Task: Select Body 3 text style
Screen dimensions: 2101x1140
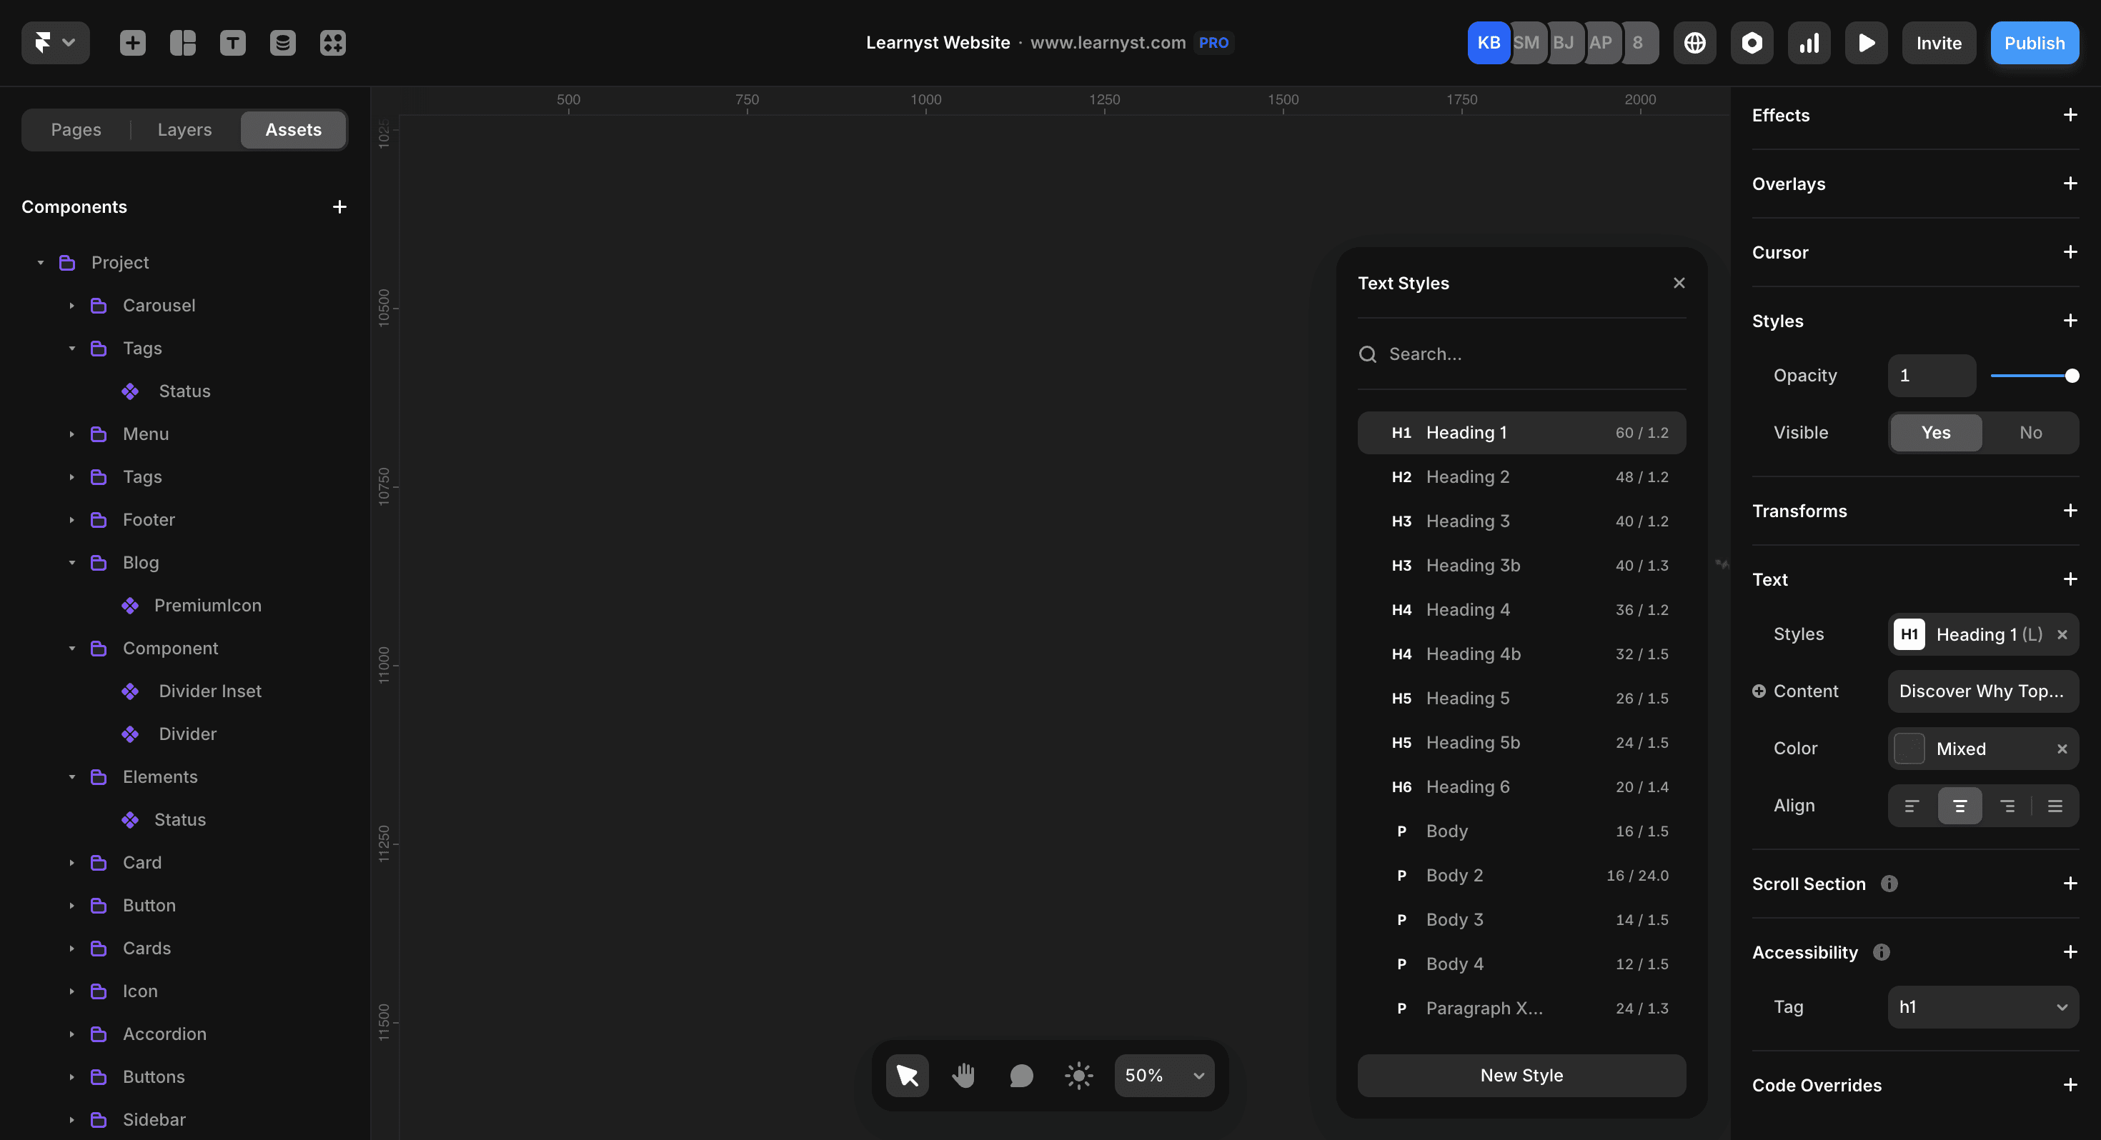Action: (1521, 920)
